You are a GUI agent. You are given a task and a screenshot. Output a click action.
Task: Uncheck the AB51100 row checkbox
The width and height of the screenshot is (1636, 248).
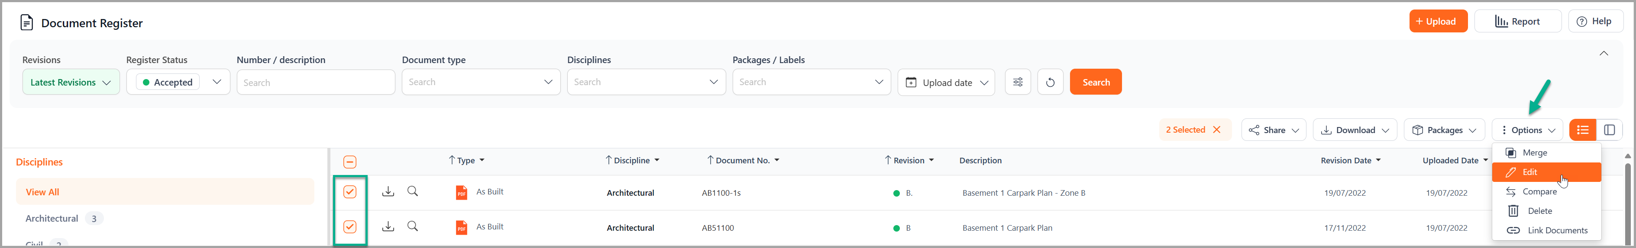(x=350, y=227)
